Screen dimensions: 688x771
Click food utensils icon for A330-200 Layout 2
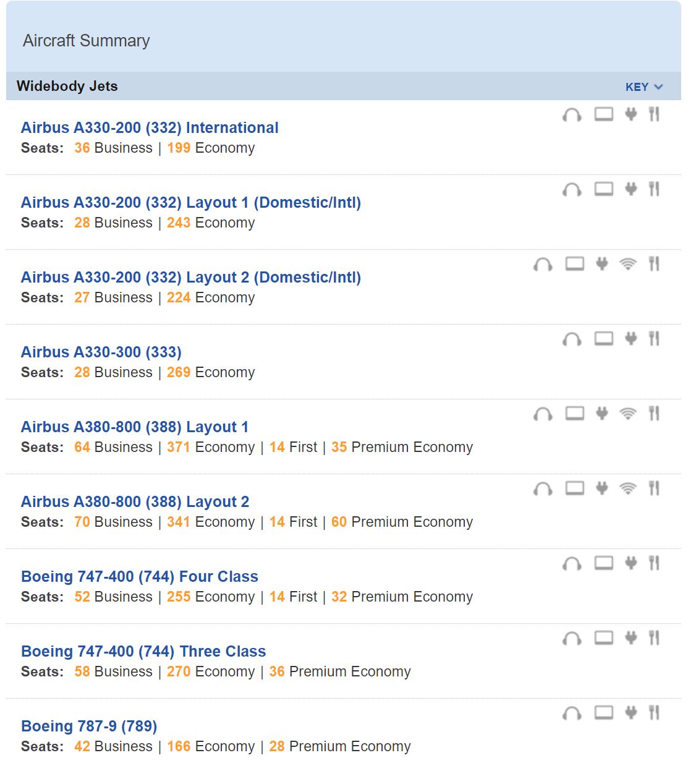654,264
